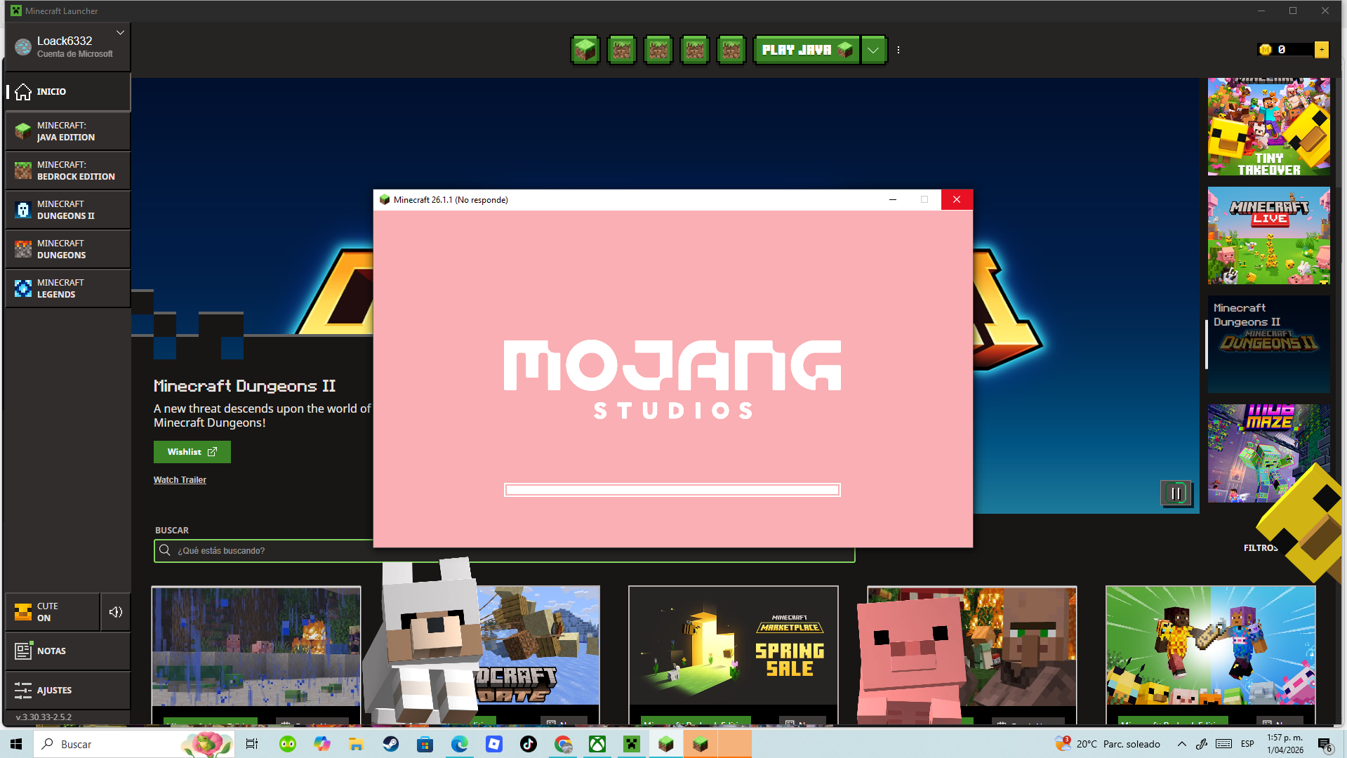The image size is (1347, 758).
Task: Show hidden system tray icons
Action: tap(1182, 744)
